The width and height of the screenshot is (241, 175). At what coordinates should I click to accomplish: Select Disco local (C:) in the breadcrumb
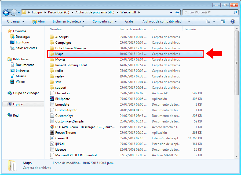59,12
